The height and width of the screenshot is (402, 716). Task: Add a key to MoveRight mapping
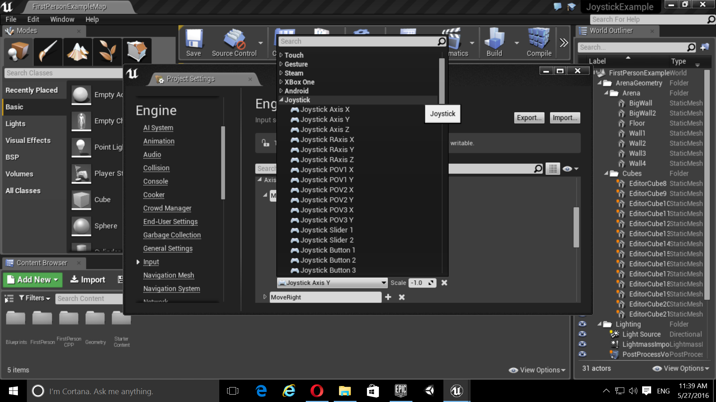388,297
